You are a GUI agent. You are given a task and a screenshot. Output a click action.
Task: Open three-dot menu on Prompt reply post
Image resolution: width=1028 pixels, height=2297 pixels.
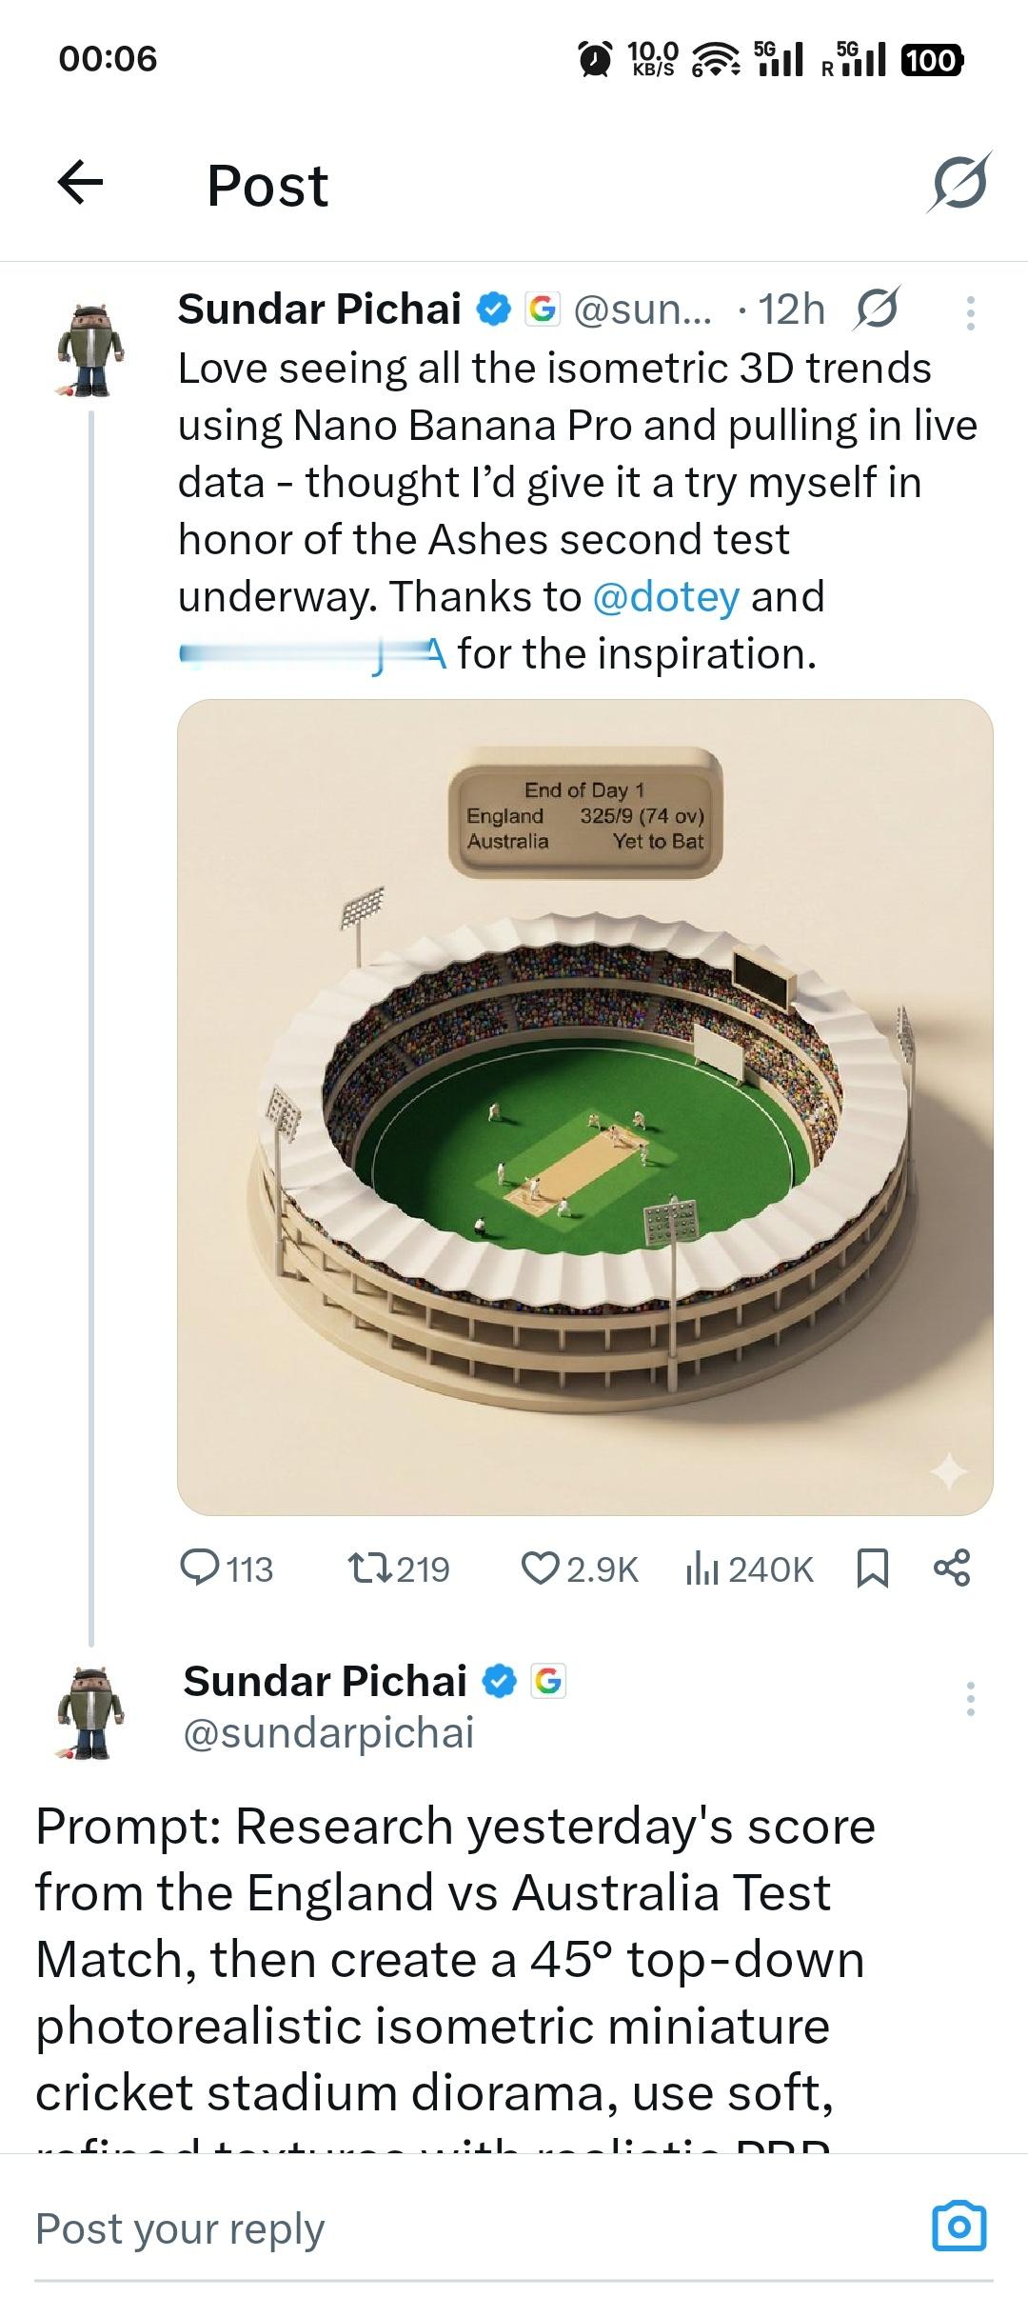click(x=970, y=1699)
